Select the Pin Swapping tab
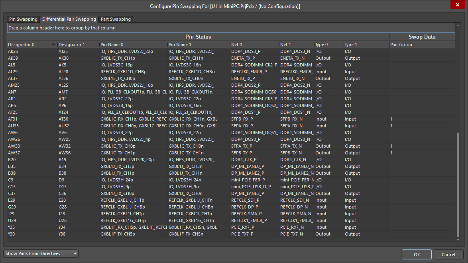The width and height of the screenshot is (468, 263). [23, 19]
